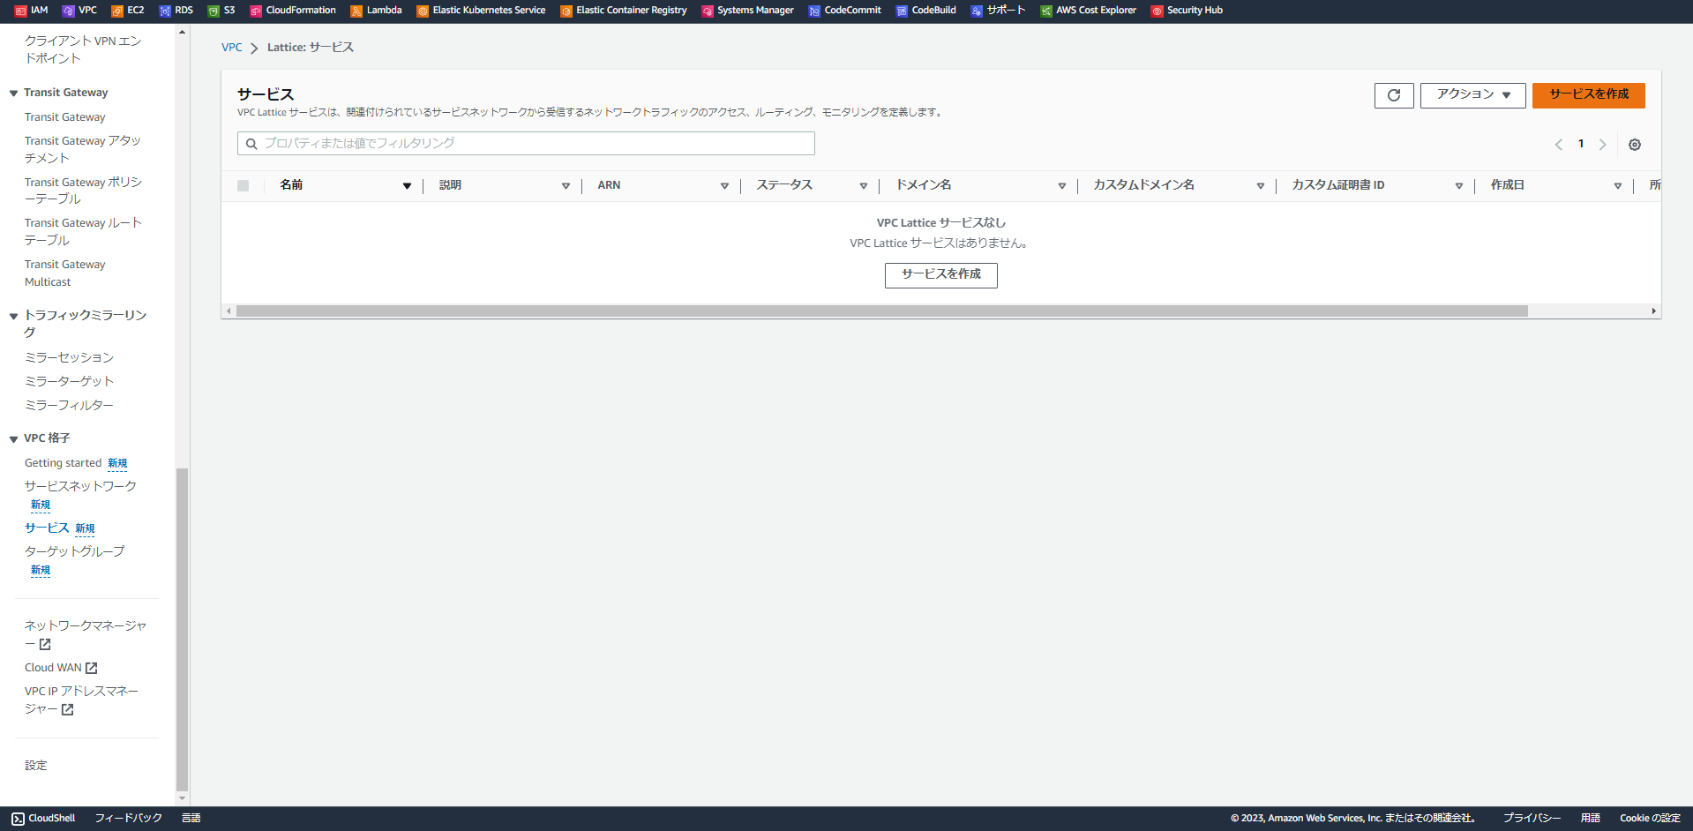The width and height of the screenshot is (1693, 831).
Task: Go to next page of results
Action: pos(1603,145)
